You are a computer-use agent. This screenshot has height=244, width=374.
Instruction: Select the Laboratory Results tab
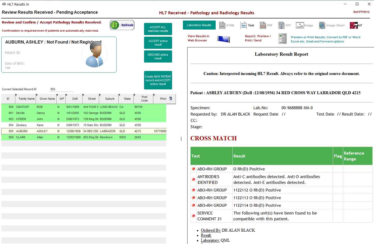(199, 25)
